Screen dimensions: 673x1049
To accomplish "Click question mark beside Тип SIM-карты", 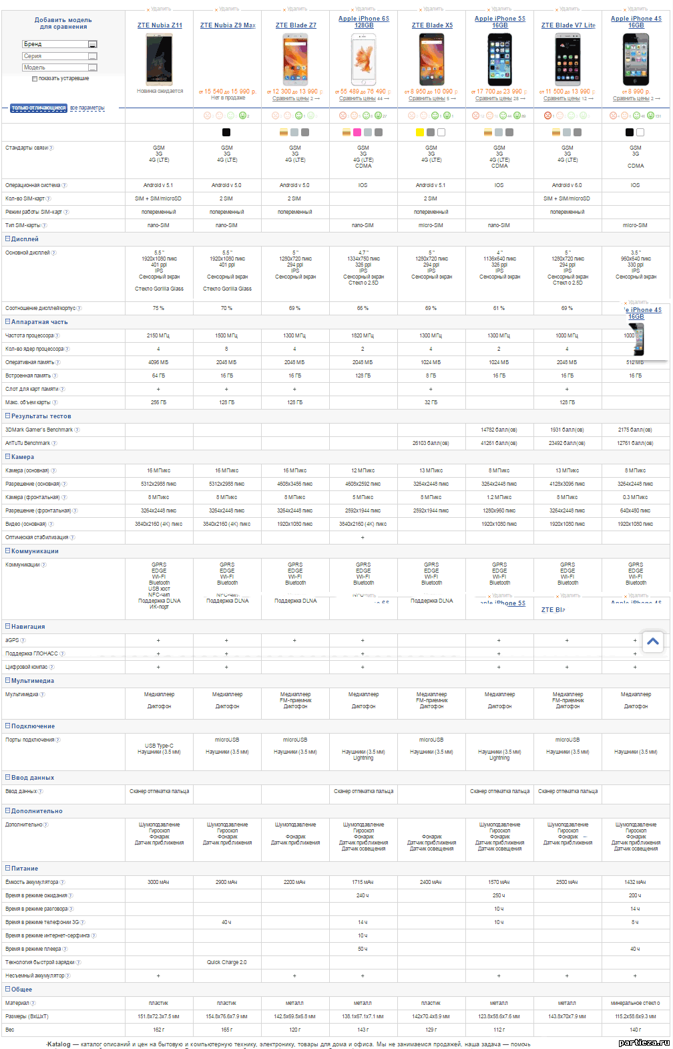I will click(x=44, y=226).
